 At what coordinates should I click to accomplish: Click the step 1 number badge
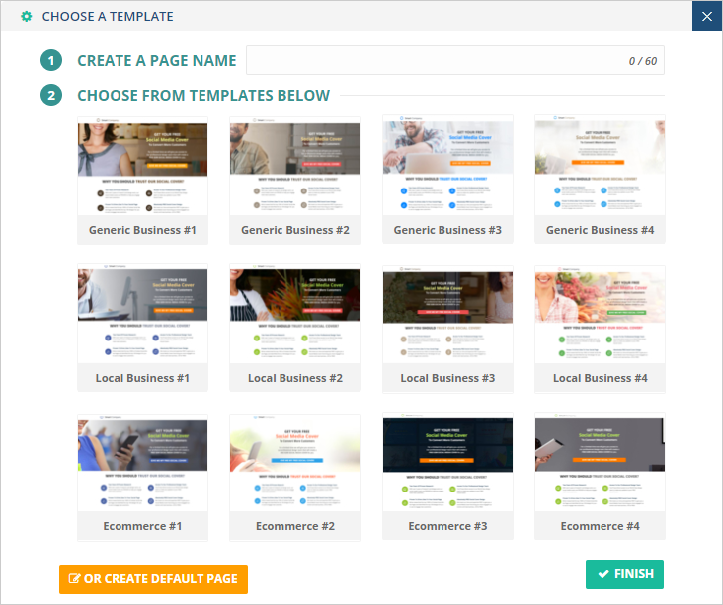pos(51,61)
